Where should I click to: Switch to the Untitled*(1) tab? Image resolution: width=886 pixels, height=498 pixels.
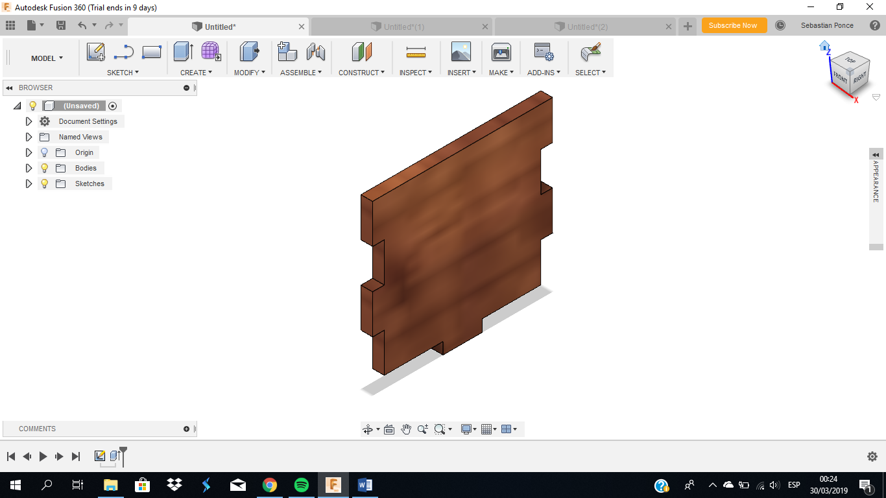pos(401,27)
